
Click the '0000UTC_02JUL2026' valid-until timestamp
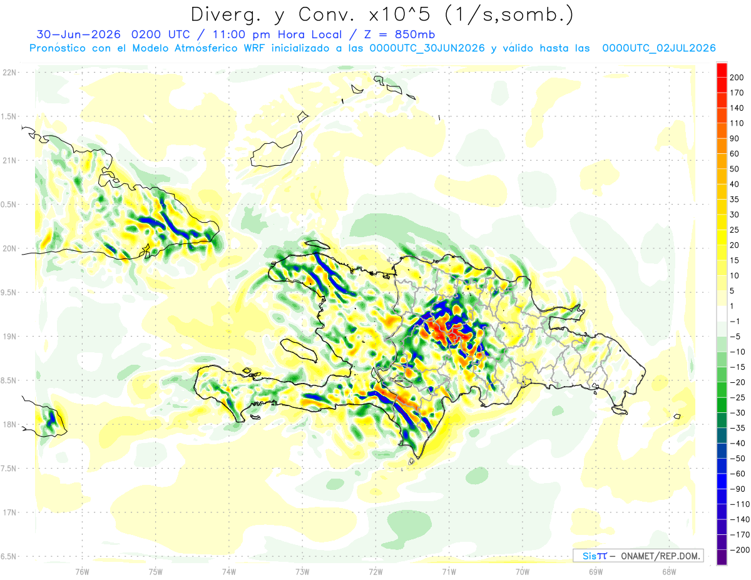(659, 48)
